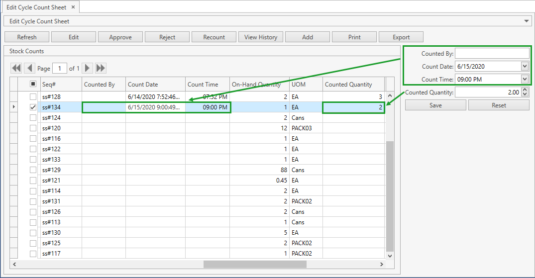Viewport: 535px width, 278px height.
Task: Check the checkbox for row ss#128
Action: pos(33,96)
